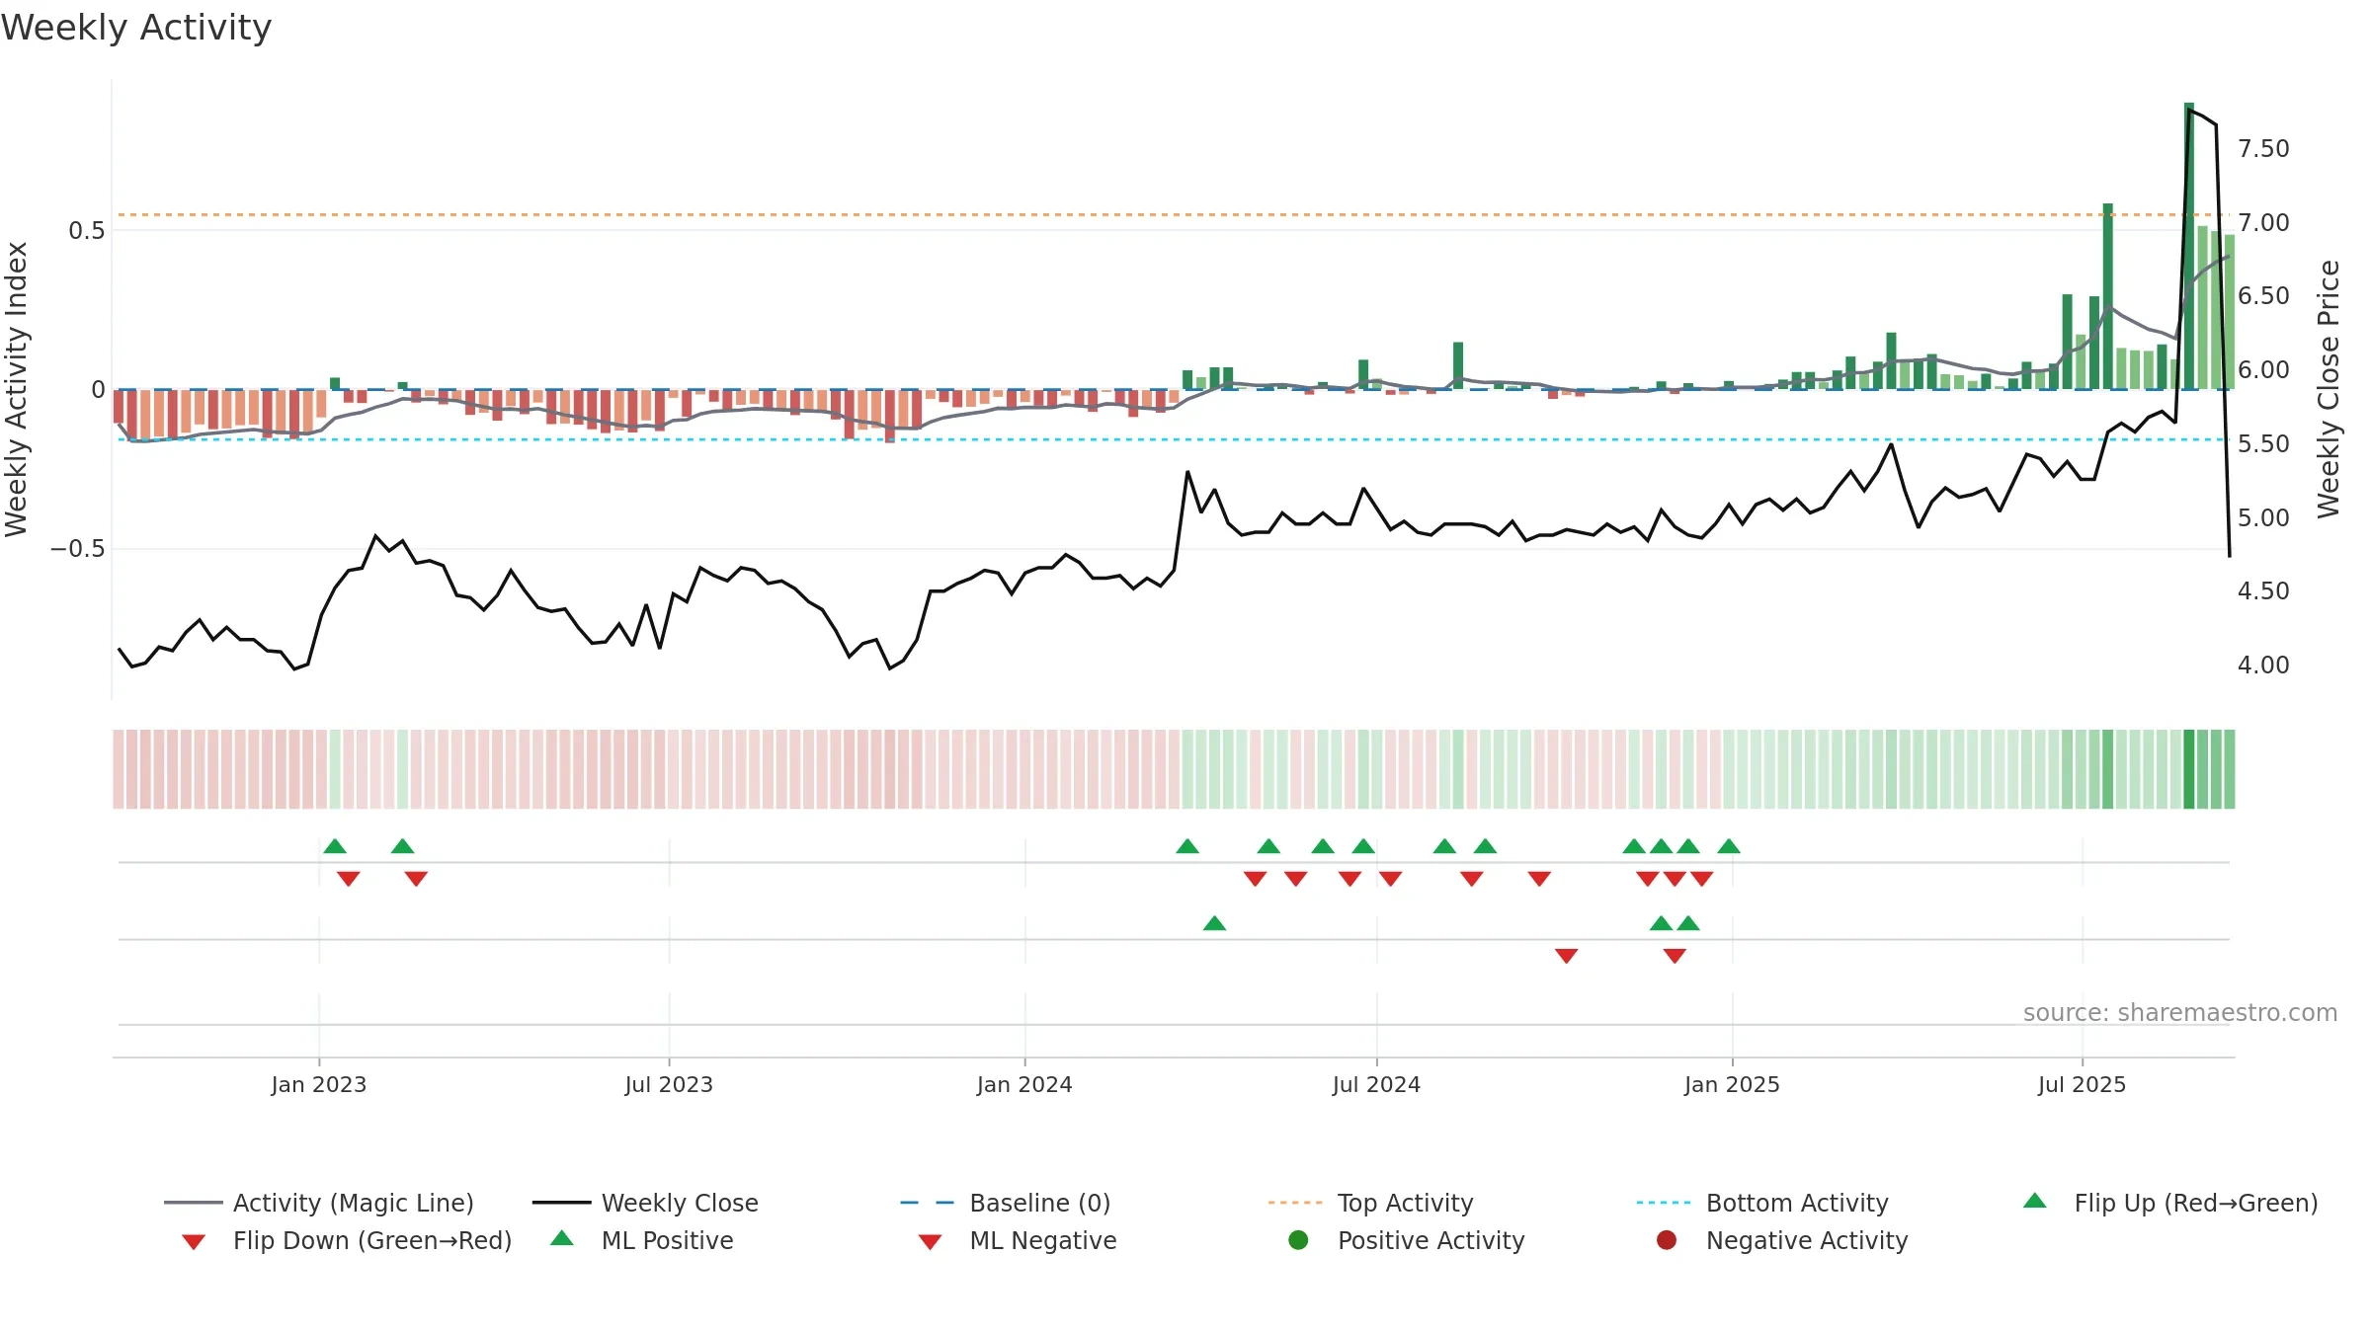This screenshot has height=1333, width=2371.
Task: Toggle Activity (Magic Line) legend entry
Action: click(x=319, y=1203)
